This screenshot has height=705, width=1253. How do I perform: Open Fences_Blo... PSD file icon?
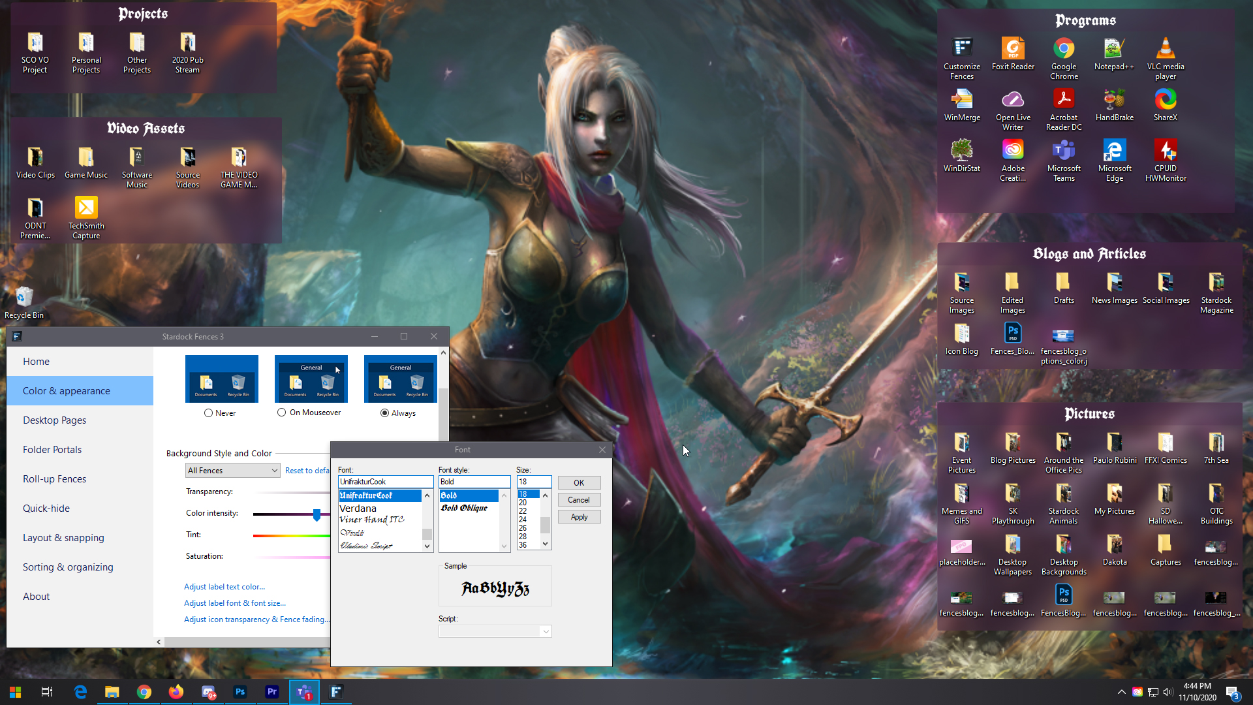(x=1013, y=338)
